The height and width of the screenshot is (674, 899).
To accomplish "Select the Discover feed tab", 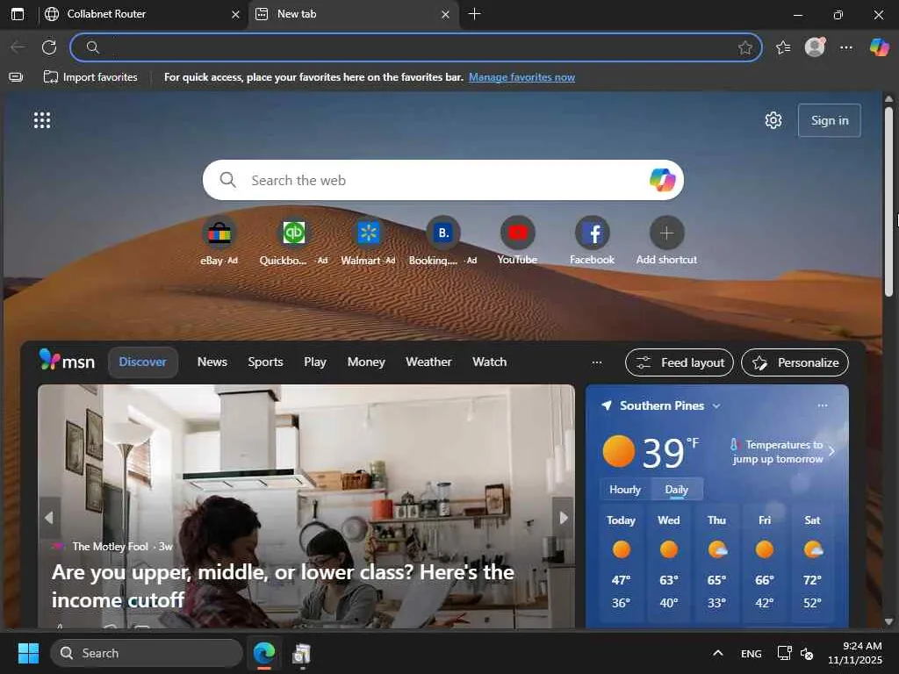I will tap(143, 362).
